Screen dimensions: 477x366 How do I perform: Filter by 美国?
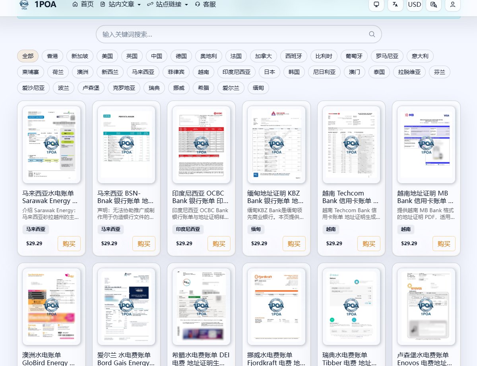pyautogui.click(x=107, y=56)
